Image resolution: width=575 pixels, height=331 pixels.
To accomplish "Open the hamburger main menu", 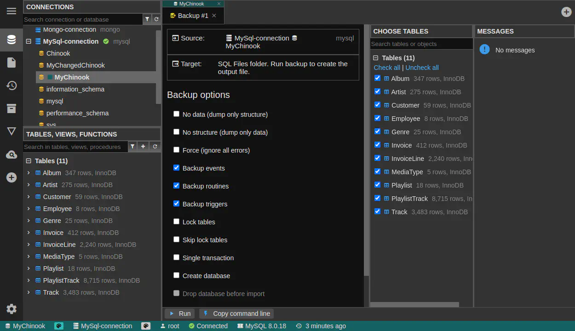I will (11, 11).
